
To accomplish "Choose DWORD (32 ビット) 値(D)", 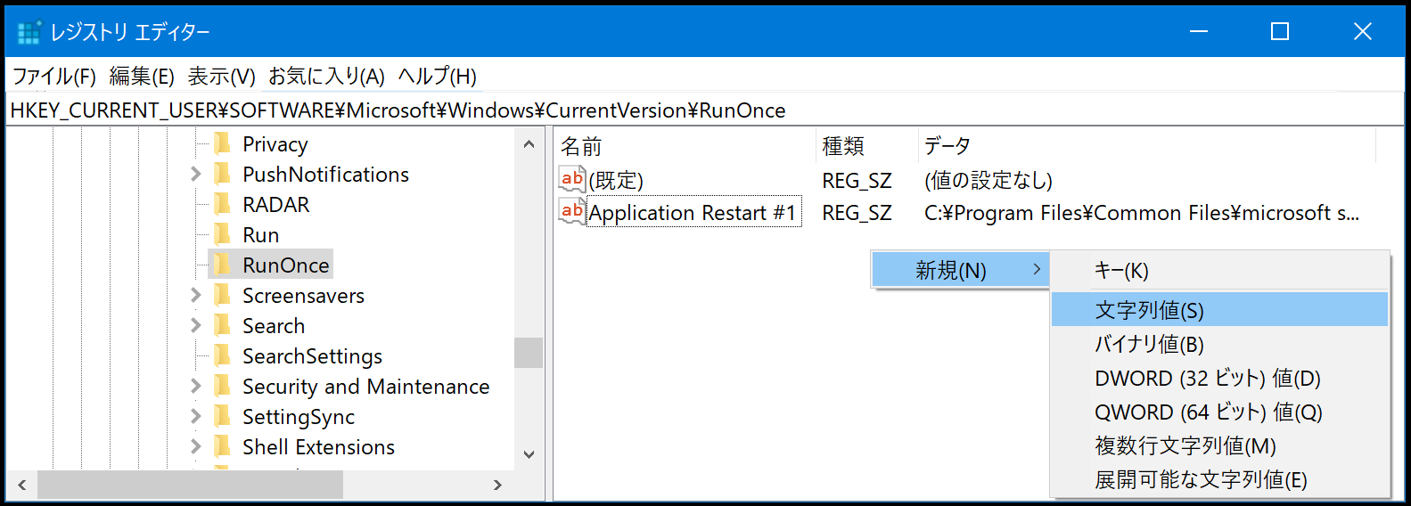I will (1219, 378).
